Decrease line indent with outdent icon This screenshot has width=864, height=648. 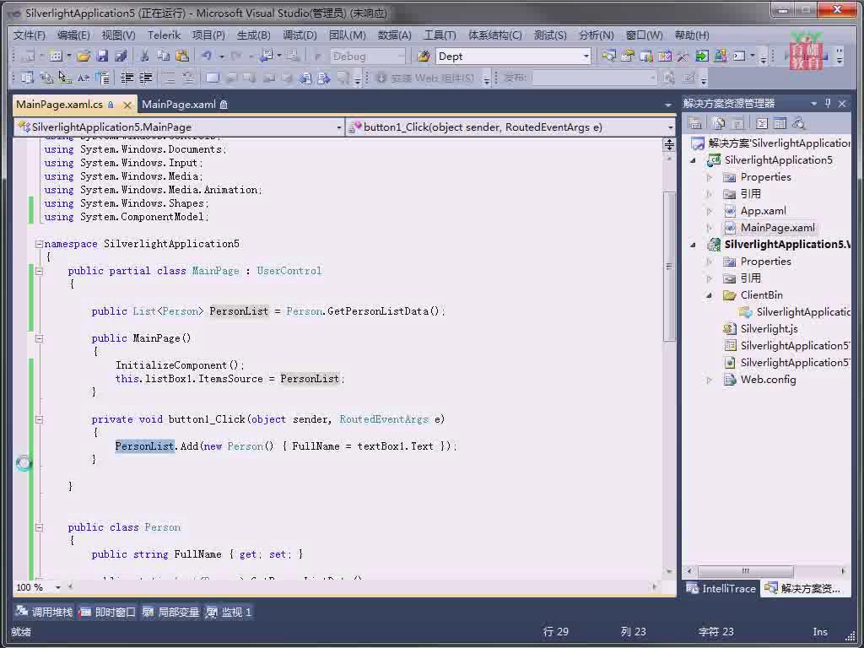127,78
